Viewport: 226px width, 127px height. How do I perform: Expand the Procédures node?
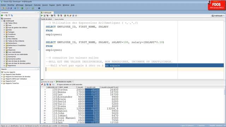(4, 34)
